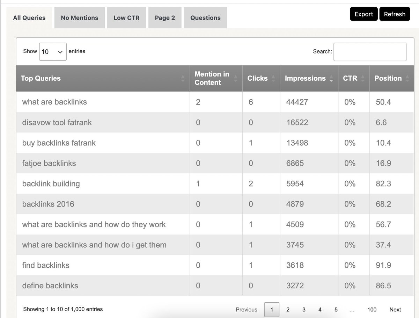
Task: Sort by the Top Queries column arrows
Action: tap(183, 79)
